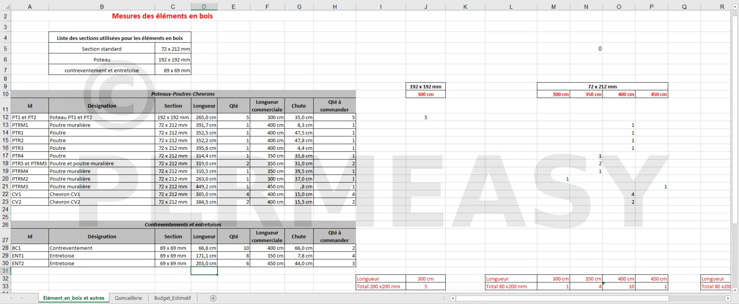The height and width of the screenshot is (304, 739).
Task: Select column D header
Action: [x=204, y=7]
